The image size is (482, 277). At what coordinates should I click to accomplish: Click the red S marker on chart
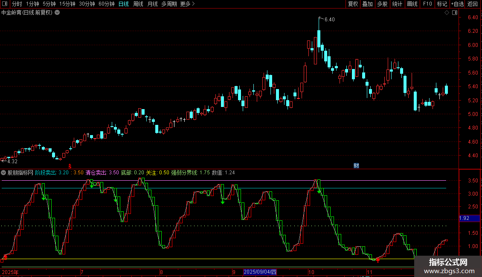[70, 166]
